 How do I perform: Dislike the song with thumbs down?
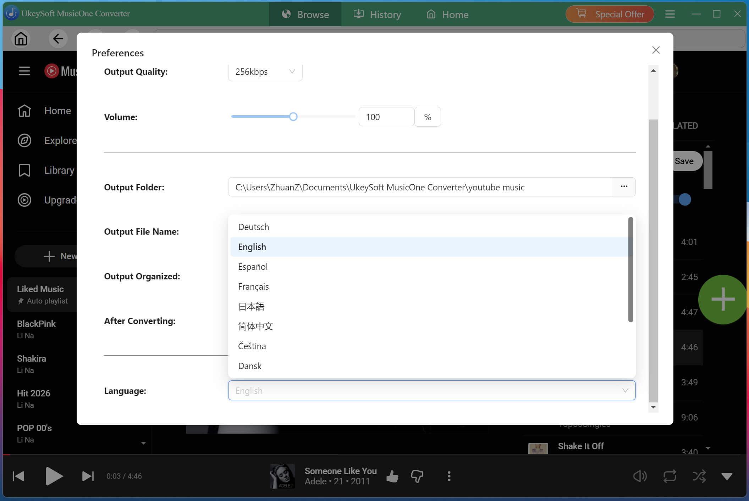417,476
